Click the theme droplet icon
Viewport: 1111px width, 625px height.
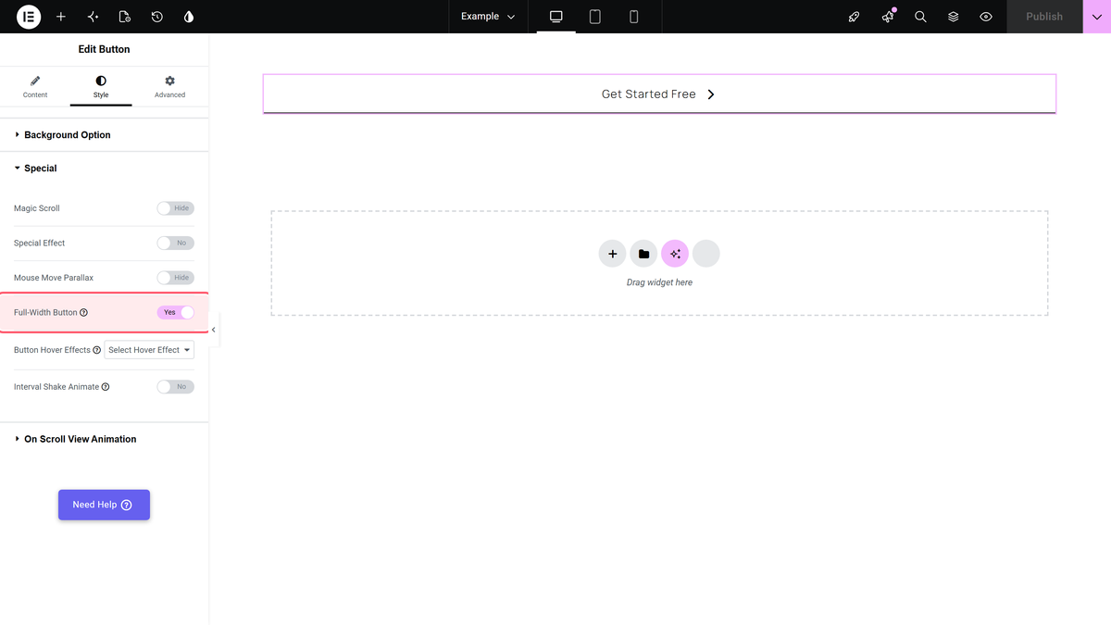189,17
